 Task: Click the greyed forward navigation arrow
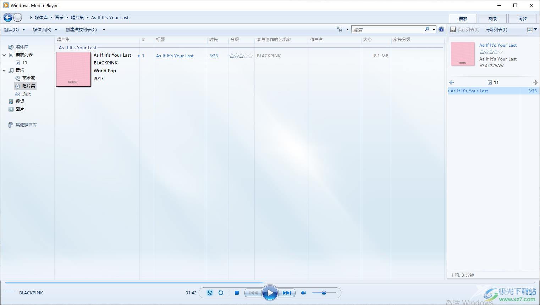pyautogui.click(x=17, y=17)
